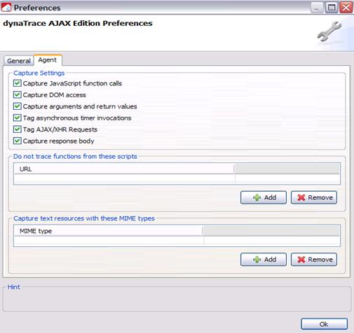Uncheck Capture JavaScript function calls

click(18, 83)
